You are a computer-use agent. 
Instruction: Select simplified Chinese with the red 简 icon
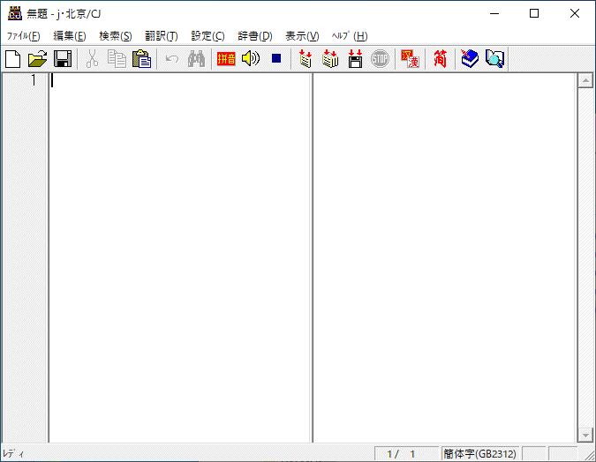pos(440,59)
